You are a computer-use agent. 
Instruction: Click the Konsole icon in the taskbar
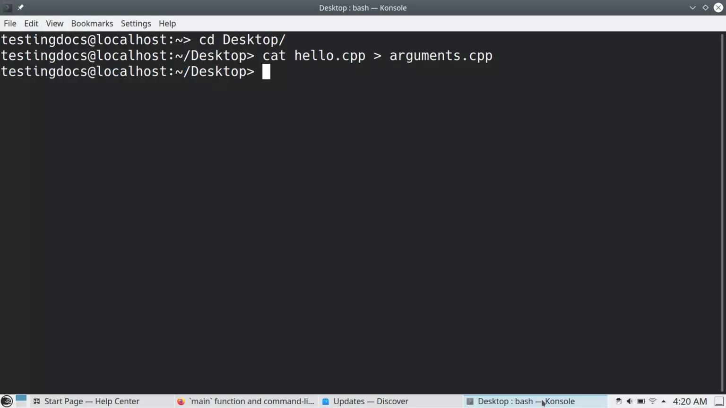(x=470, y=401)
